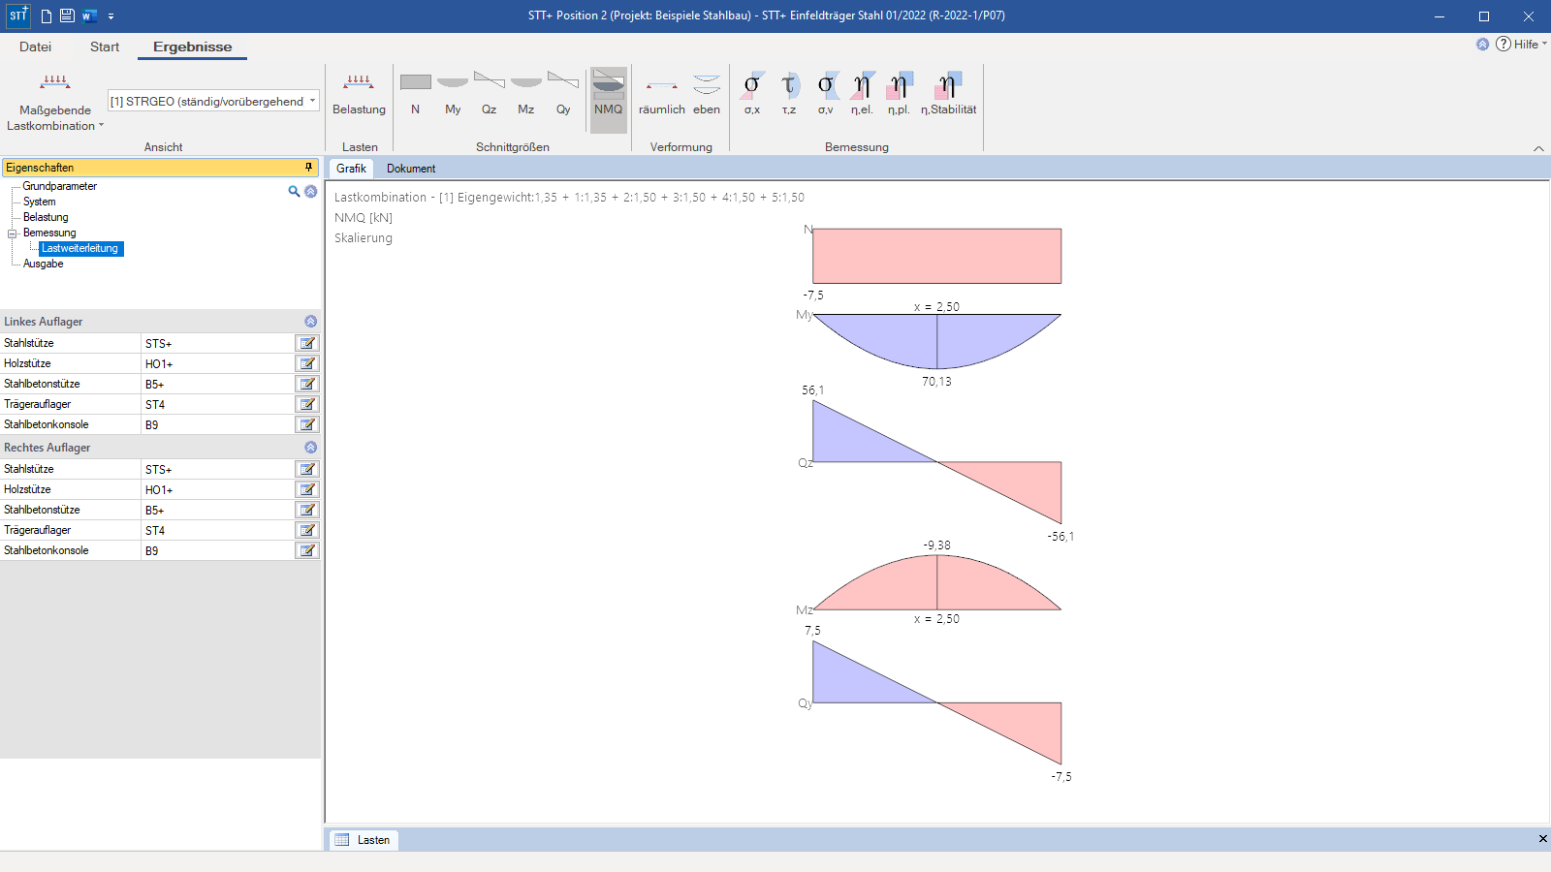Viewport: 1551px width, 872px height.
Task: Collapse the Bemessung tree node
Action: click(13, 234)
